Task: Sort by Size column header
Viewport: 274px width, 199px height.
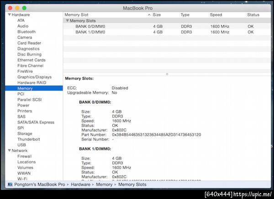Action: (x=157, y=15)
